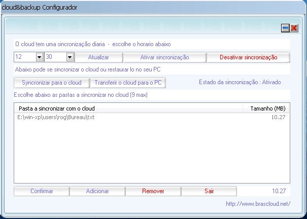Click Ativar sincronização button
Screen dimensions: 307x219
coord(164,57)
